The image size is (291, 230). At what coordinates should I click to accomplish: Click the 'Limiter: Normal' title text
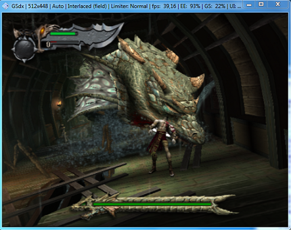coord(129,6)
